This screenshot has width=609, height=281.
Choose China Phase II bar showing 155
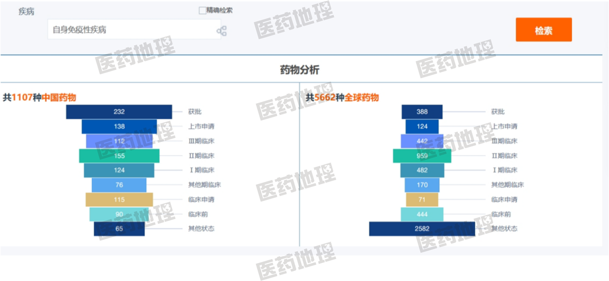point(119,155)
